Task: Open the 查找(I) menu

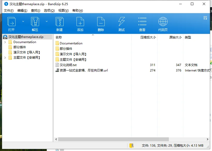Action: tap(36, 11)
